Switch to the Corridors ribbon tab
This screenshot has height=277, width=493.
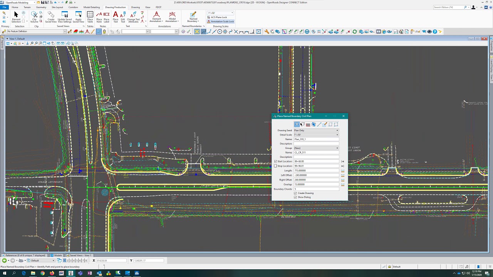pos(73,7)
